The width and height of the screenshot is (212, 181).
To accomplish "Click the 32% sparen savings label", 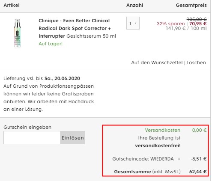I will point(171,24).
